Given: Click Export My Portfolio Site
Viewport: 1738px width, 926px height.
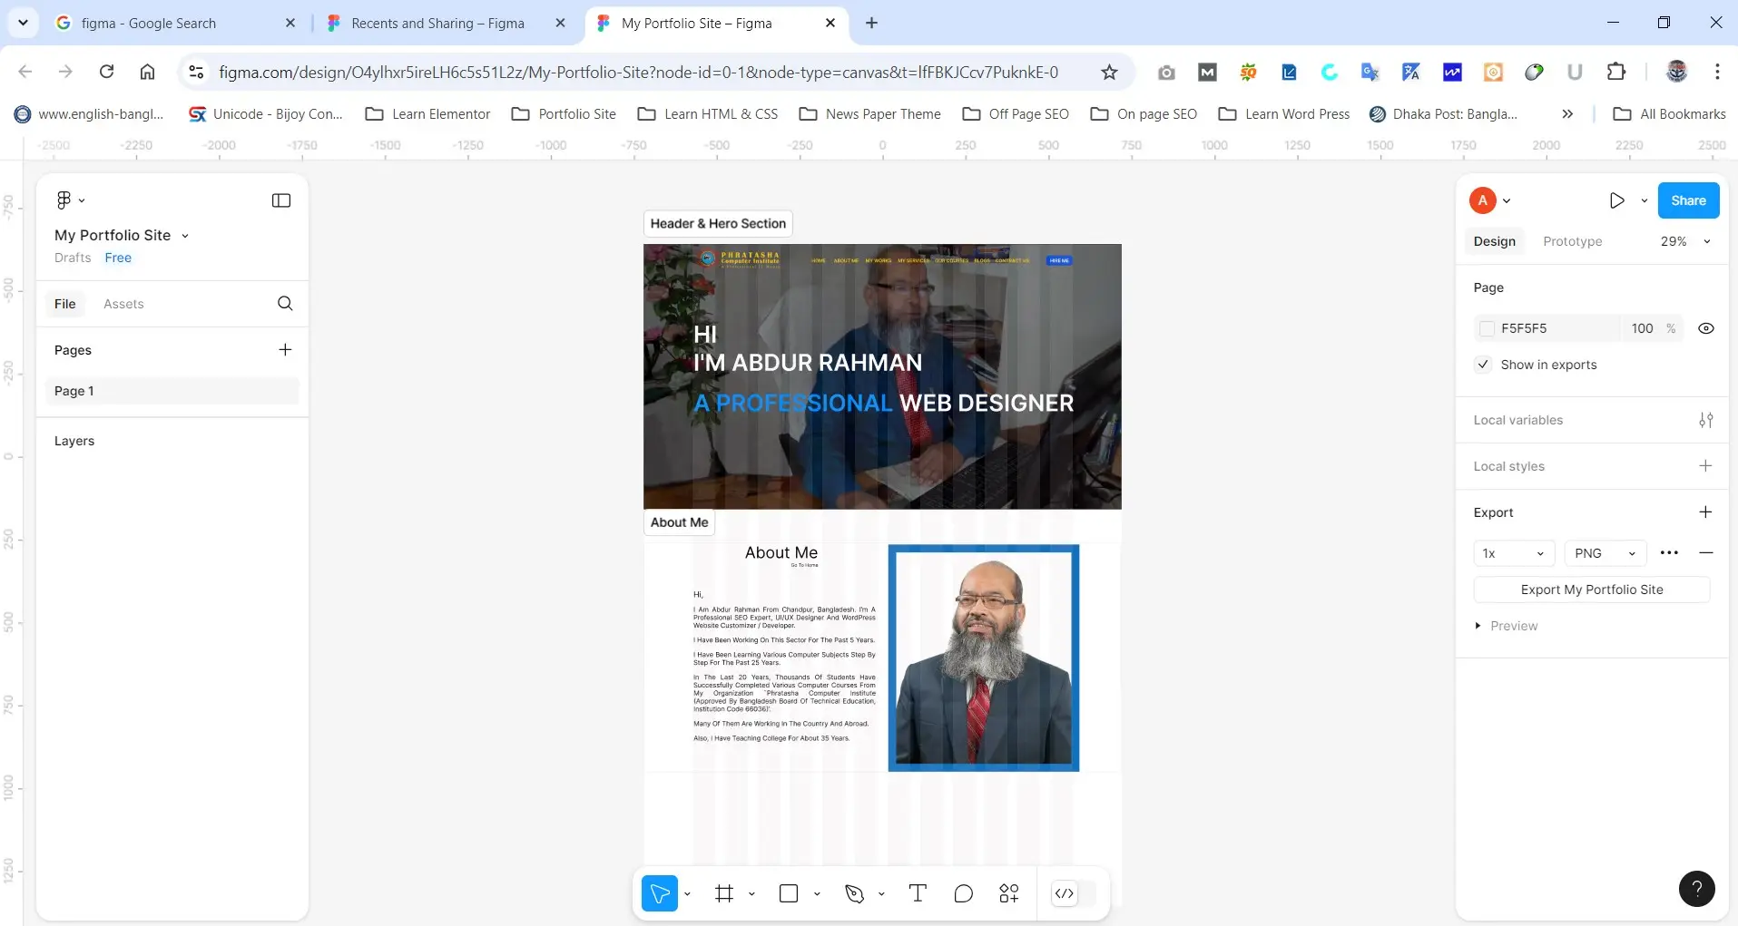Looking at the screenshot, I should pos(1591,589).
